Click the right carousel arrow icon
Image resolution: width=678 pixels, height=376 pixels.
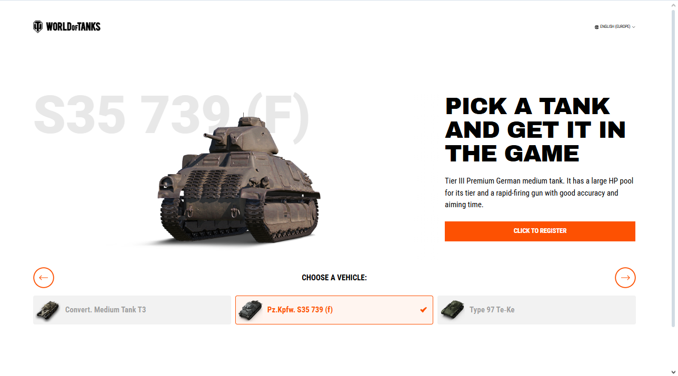(x=625, y=278)
